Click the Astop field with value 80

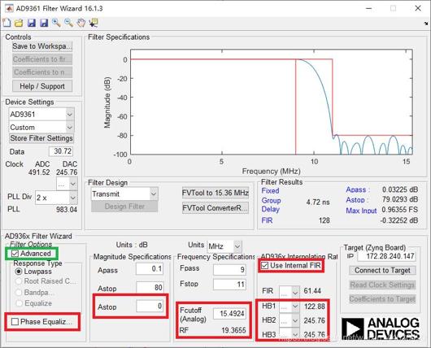(x=150, y=288)
